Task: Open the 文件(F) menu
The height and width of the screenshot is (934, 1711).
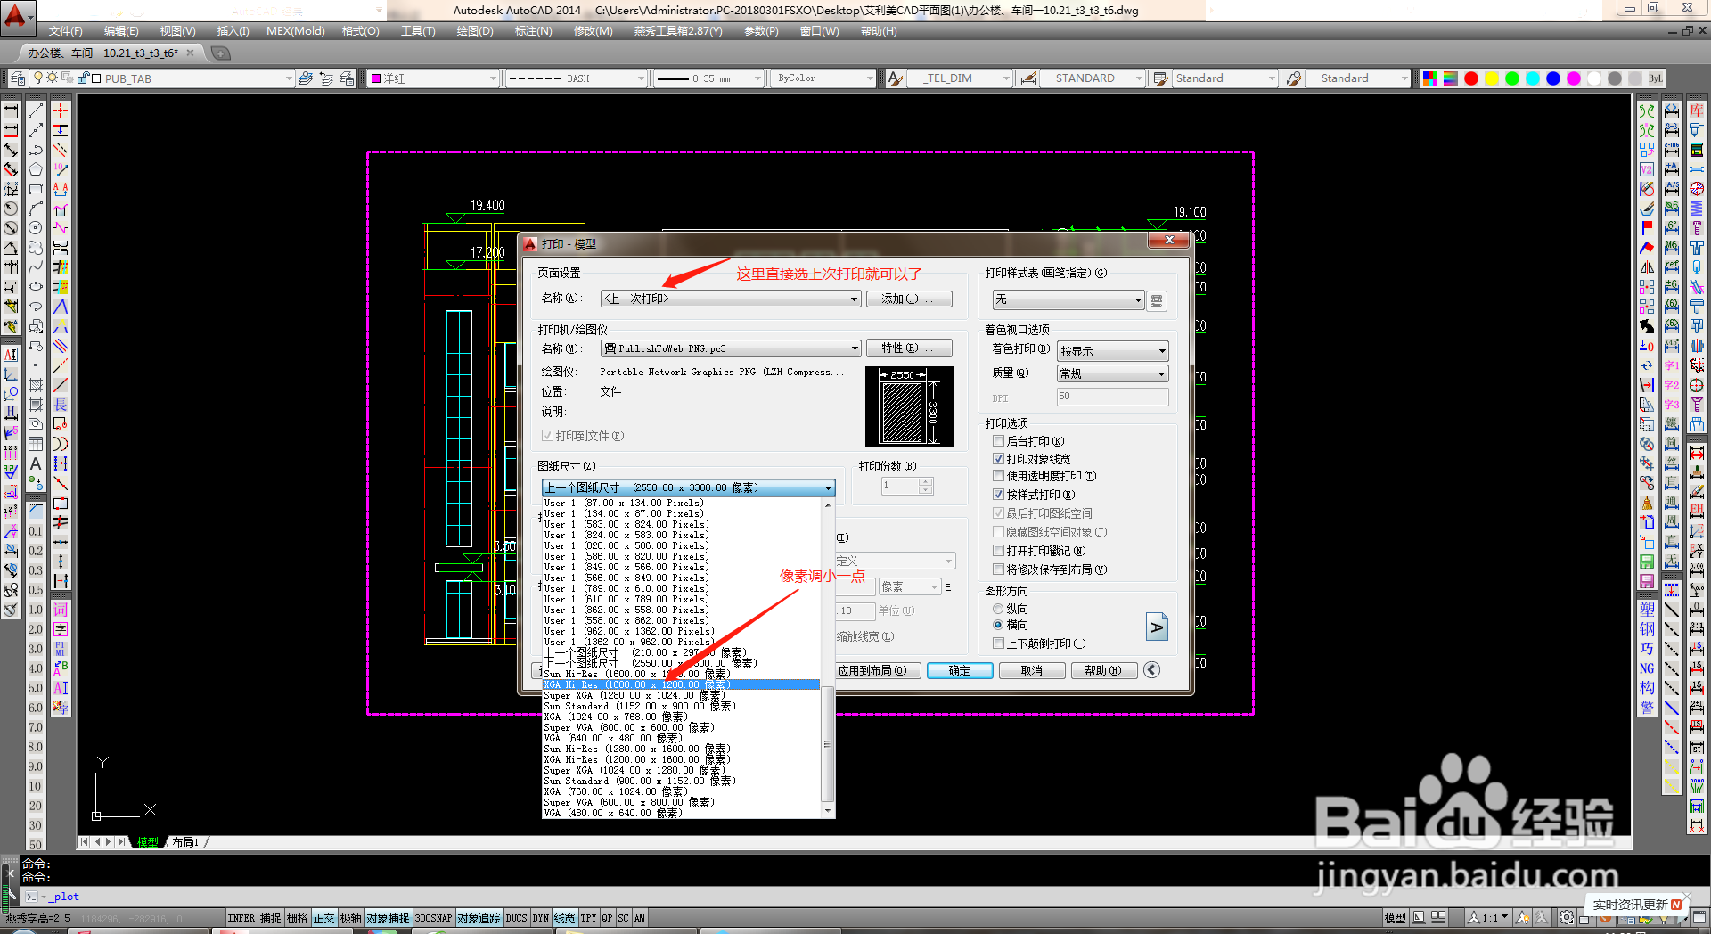Action: pos(66,31)
